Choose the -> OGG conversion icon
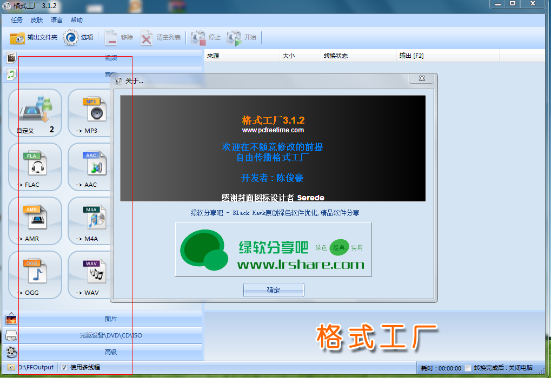This screenshot has height=378, width=551. (x=35, y=275)
